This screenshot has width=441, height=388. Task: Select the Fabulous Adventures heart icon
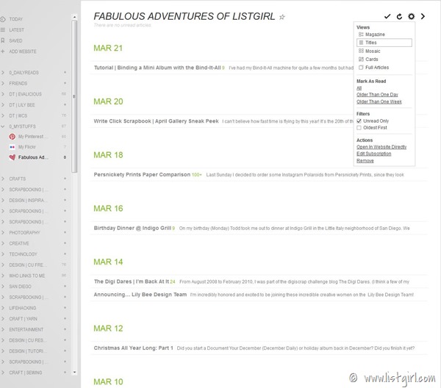click(12, 157)
